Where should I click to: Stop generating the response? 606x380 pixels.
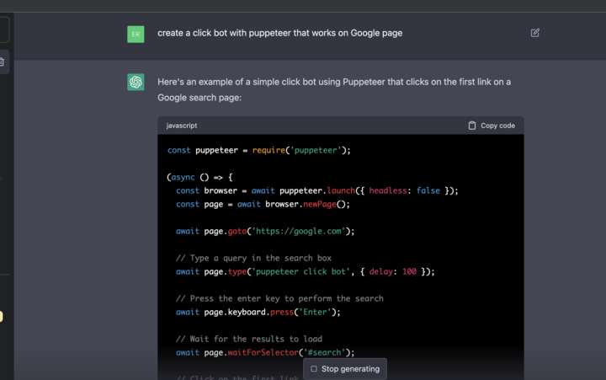click(x=345, y=369)
